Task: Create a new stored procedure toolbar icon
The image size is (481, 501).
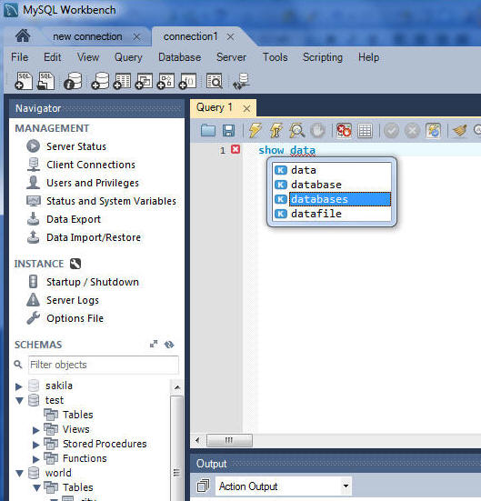Action: point(165,81)
